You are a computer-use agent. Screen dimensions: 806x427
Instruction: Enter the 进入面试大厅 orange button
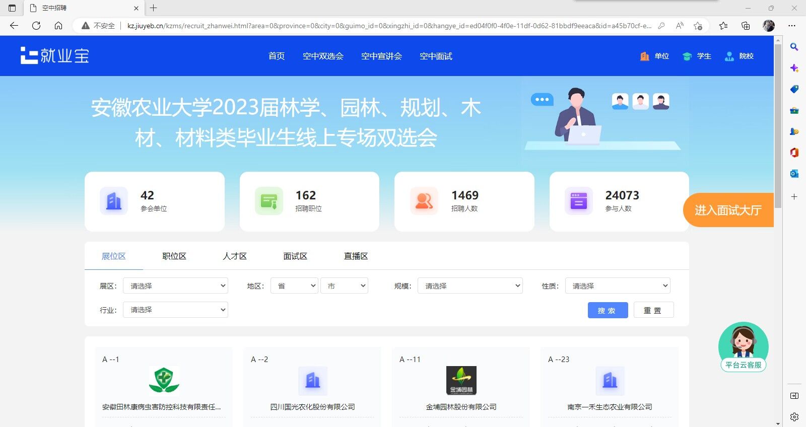[728, 210]
